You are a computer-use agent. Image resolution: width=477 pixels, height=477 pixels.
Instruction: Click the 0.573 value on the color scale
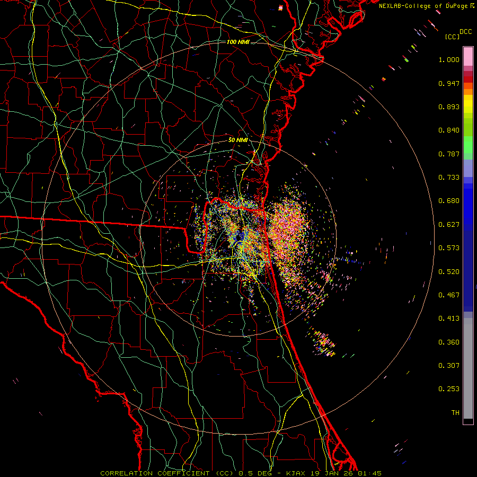point(449,248)
